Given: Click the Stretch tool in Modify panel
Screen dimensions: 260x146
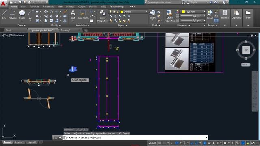Looking at the screenshot, I should pyautogui.click(x=46, y=21).
